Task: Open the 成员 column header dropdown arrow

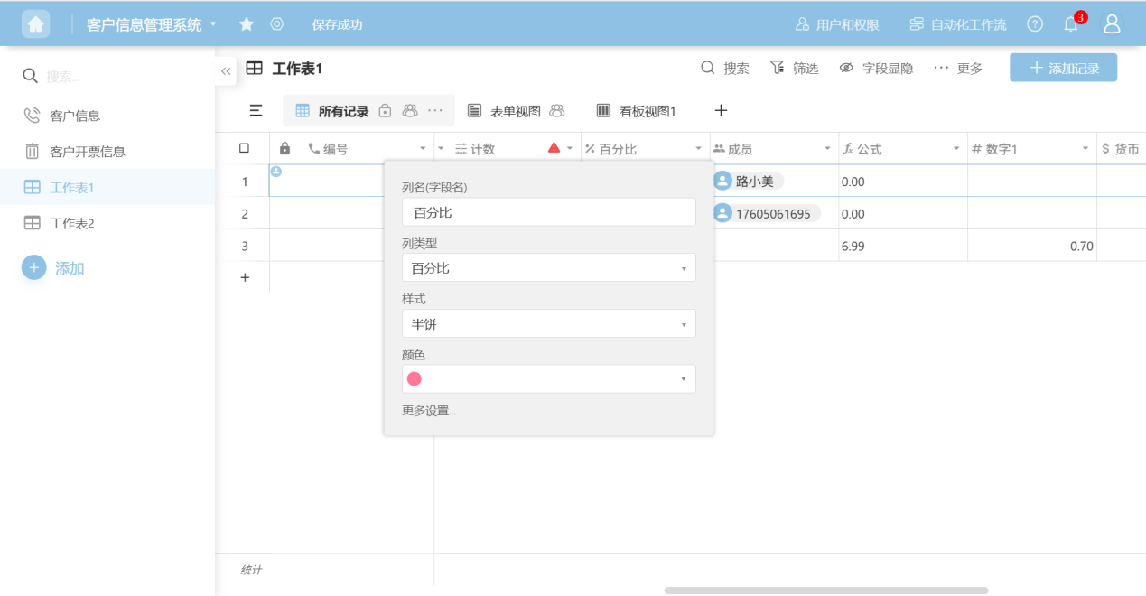Action: (827, 149)
